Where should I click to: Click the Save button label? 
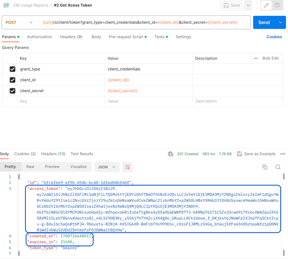tap(235, 5)
